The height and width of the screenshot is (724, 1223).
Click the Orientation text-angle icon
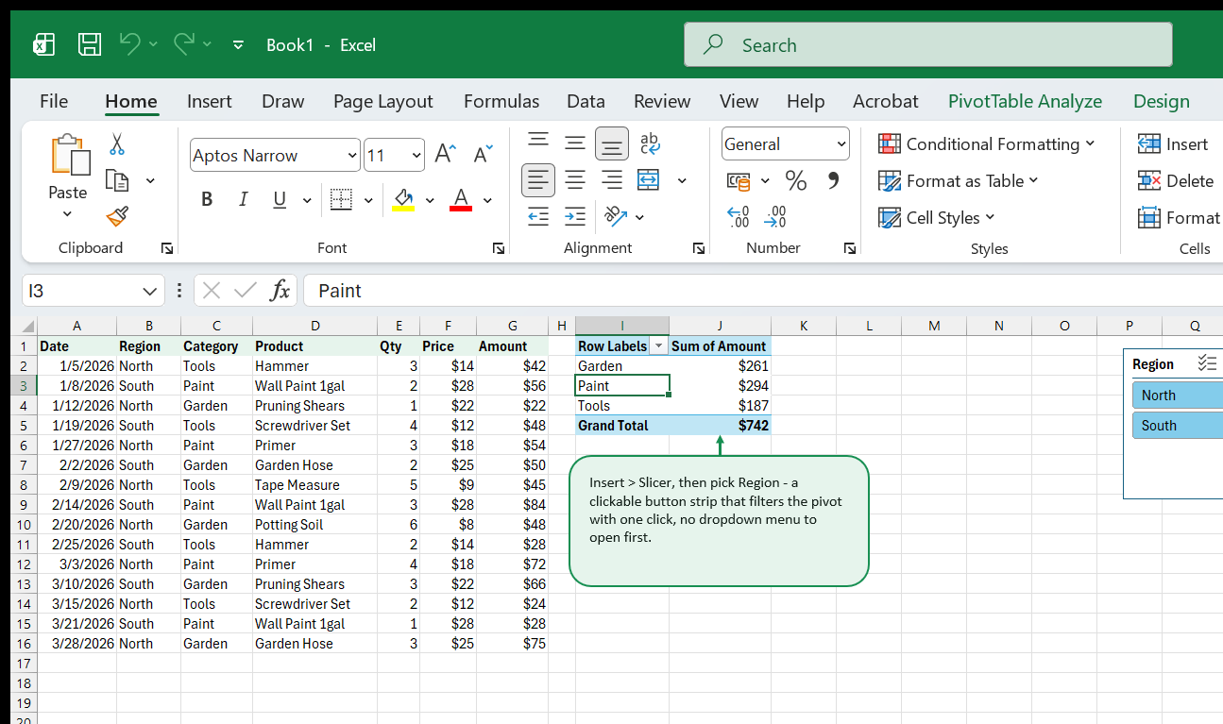pos(616,216)
